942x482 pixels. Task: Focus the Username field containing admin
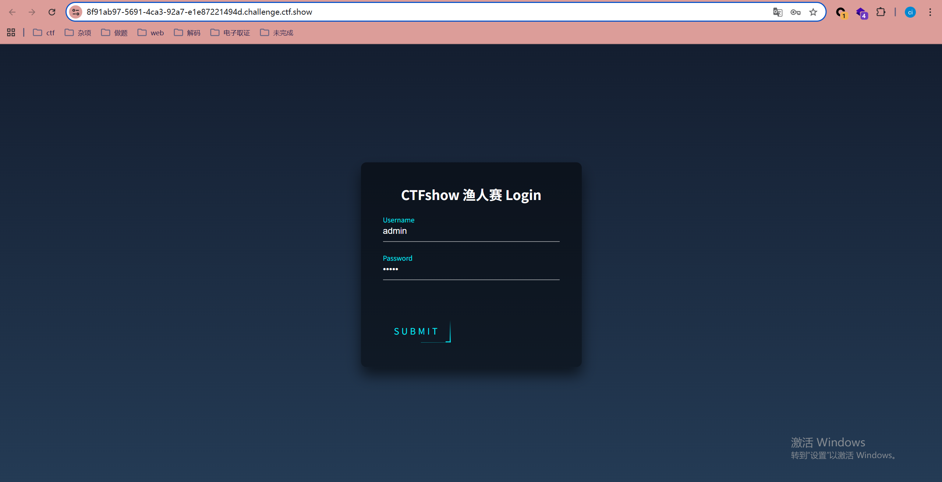tap(471, 231)
